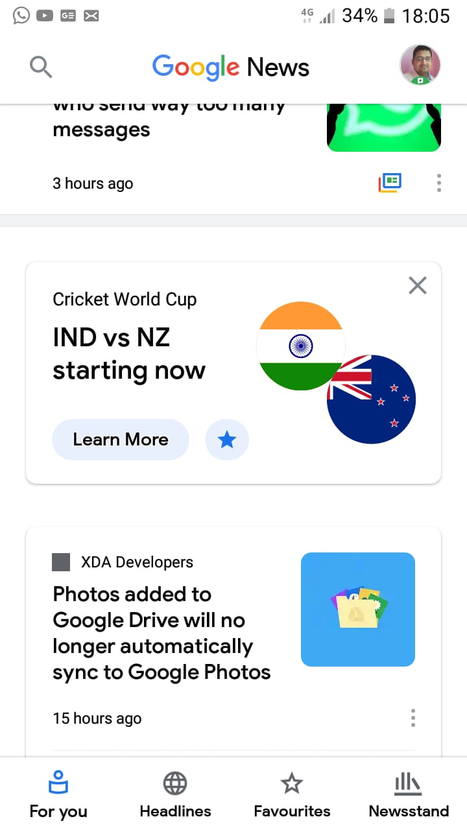Viewport: 467px width, 830px height.
Task: Open the profile avatar account menu
Action: pos(420,65)
